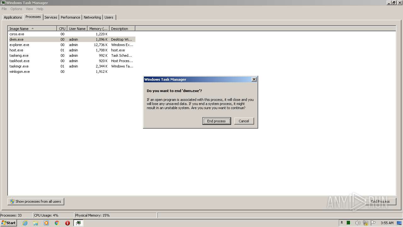This screenshot has height=227, width=403.
Task: Sort by Memory column header
Action: point(98,29)
